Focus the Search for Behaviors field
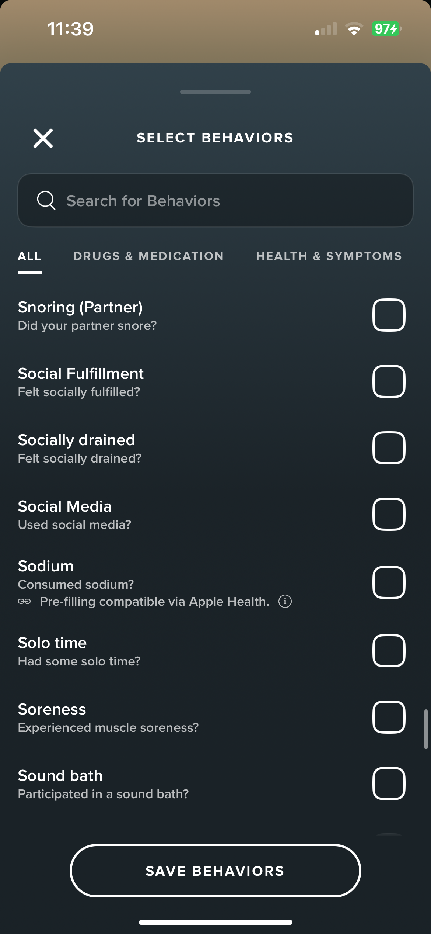The height and width of the screenshot is (934, 431). coord(215,200)
